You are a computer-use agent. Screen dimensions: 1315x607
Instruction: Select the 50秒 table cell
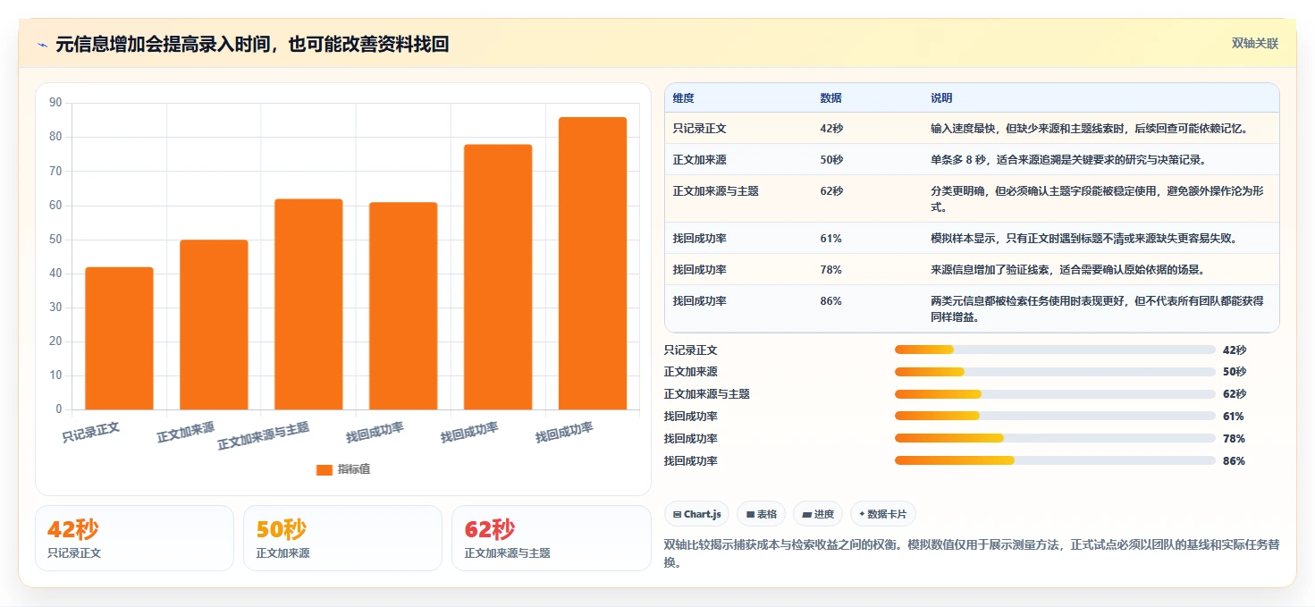(831, 160)
